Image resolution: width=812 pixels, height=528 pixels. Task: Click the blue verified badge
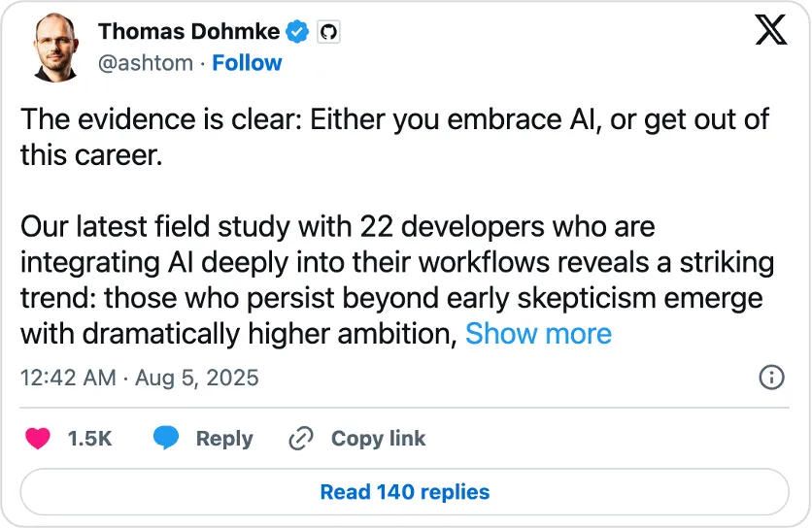coord(297,32)
